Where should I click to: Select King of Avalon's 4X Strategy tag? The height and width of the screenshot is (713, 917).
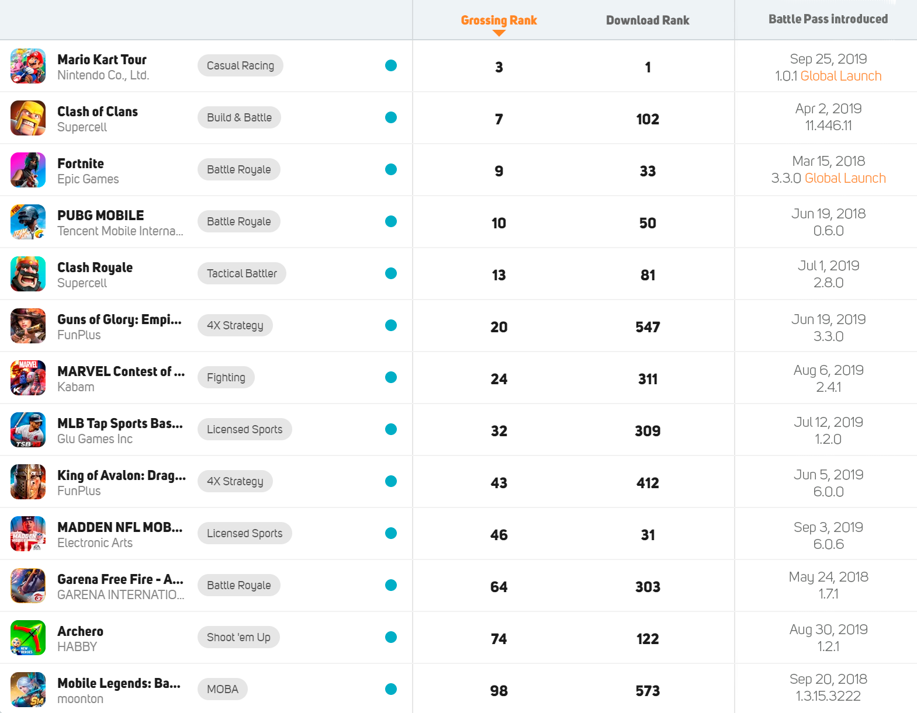tap(235, 481)
